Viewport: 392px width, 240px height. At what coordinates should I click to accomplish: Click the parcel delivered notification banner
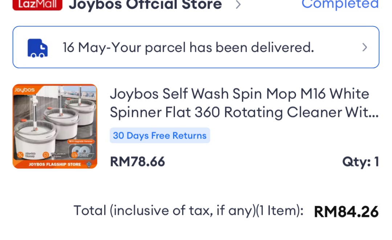[x=196, y=46]
